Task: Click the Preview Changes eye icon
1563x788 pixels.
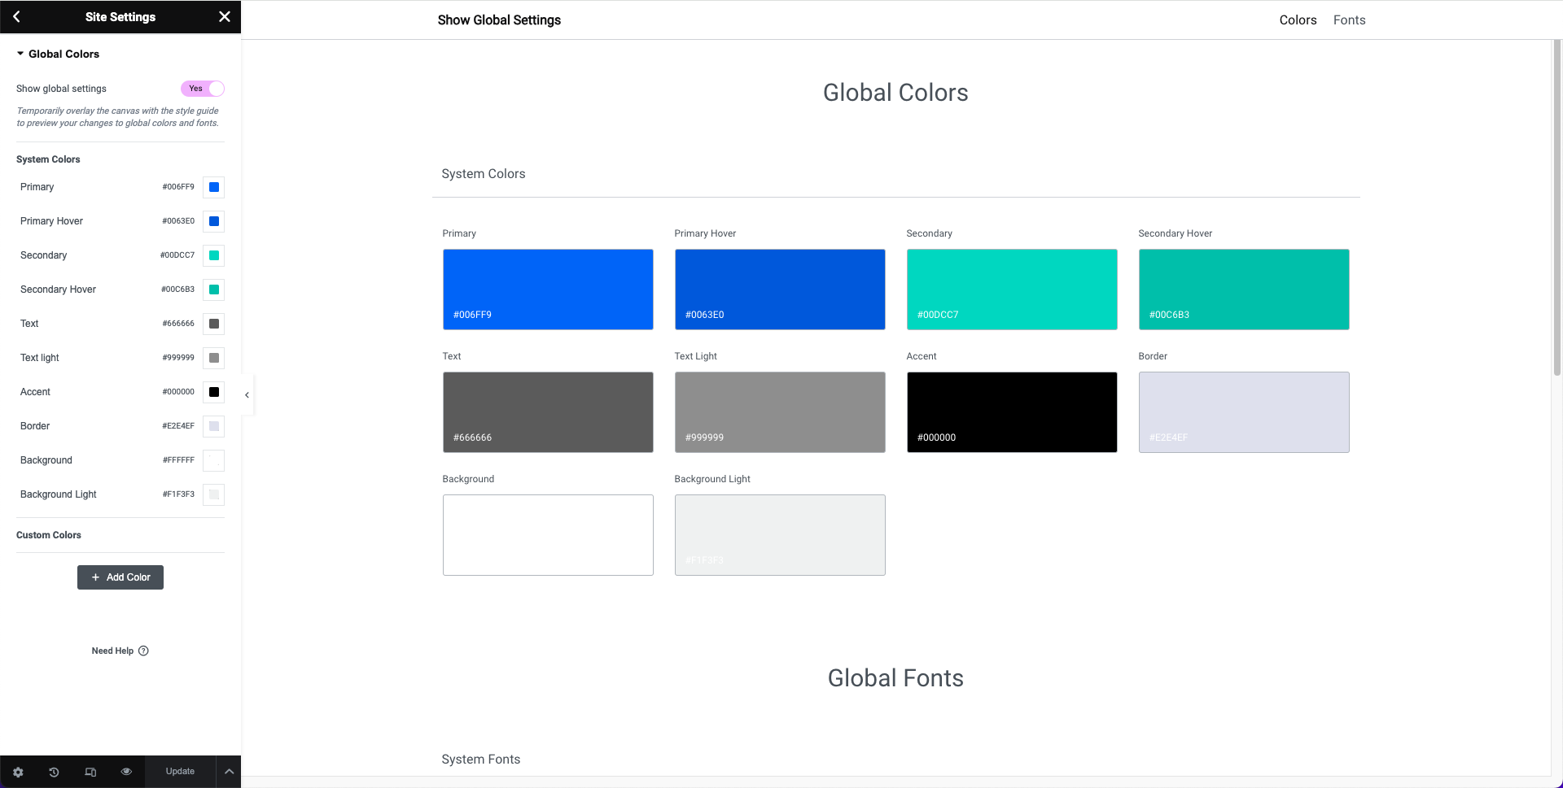Action: tap(126, 772)
